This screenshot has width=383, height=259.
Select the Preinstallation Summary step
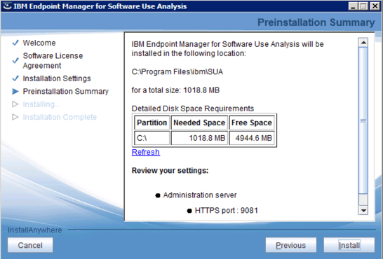coord(66,92)
